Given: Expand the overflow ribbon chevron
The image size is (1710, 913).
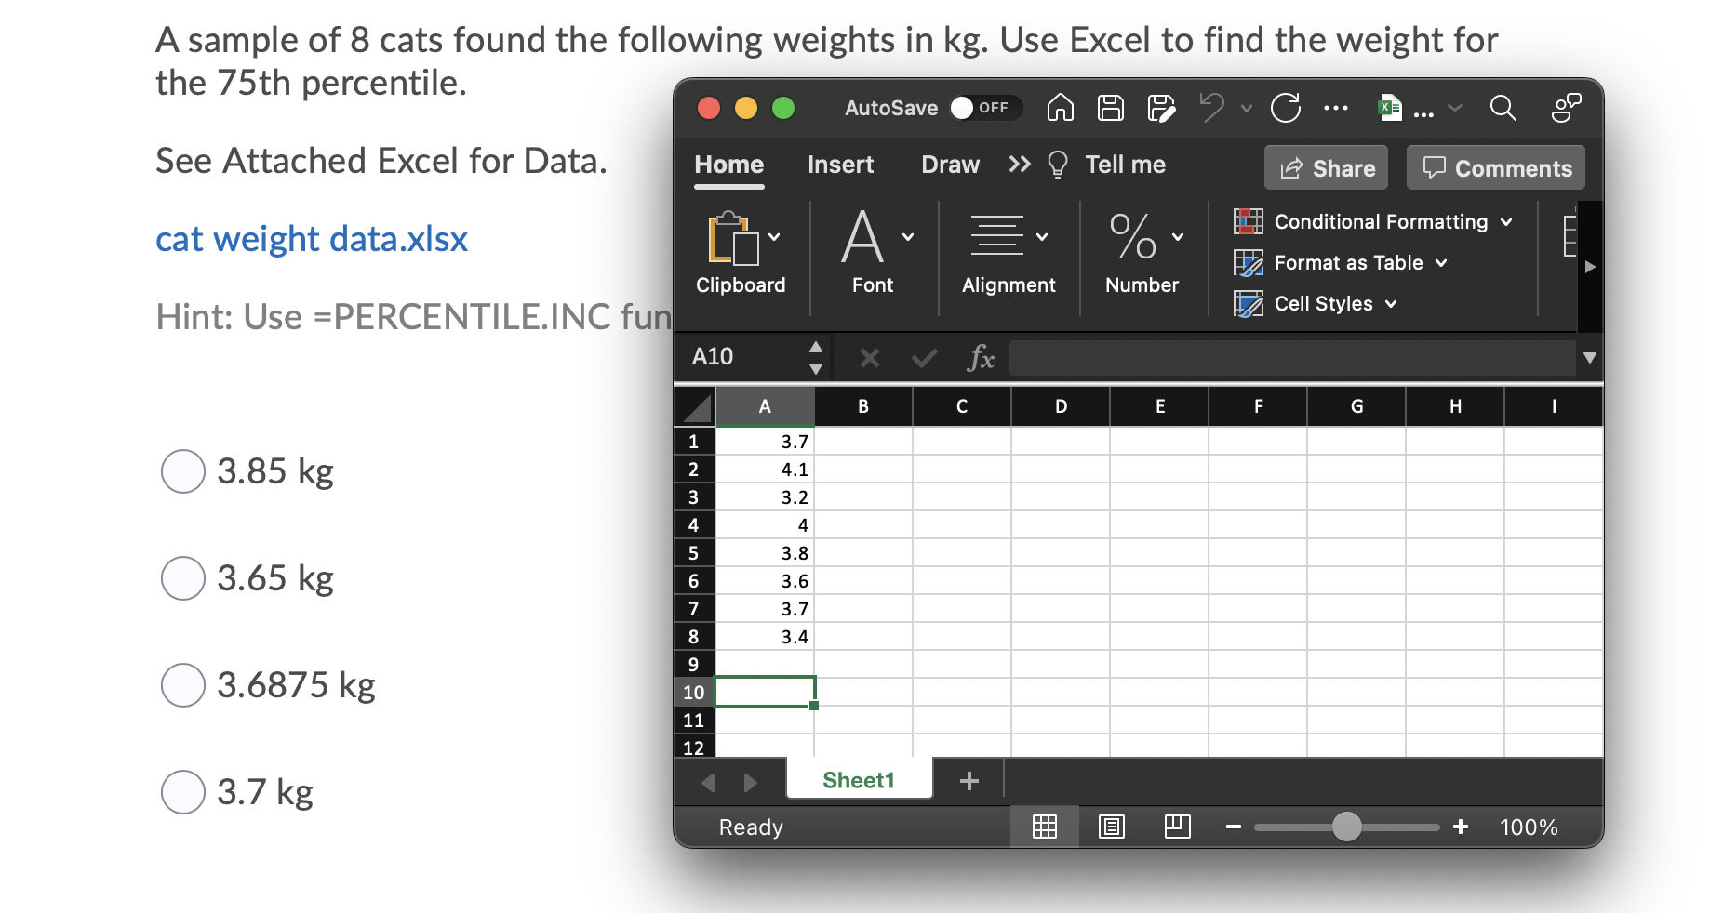Looking at the screenshot, I should coord(1018,165).
